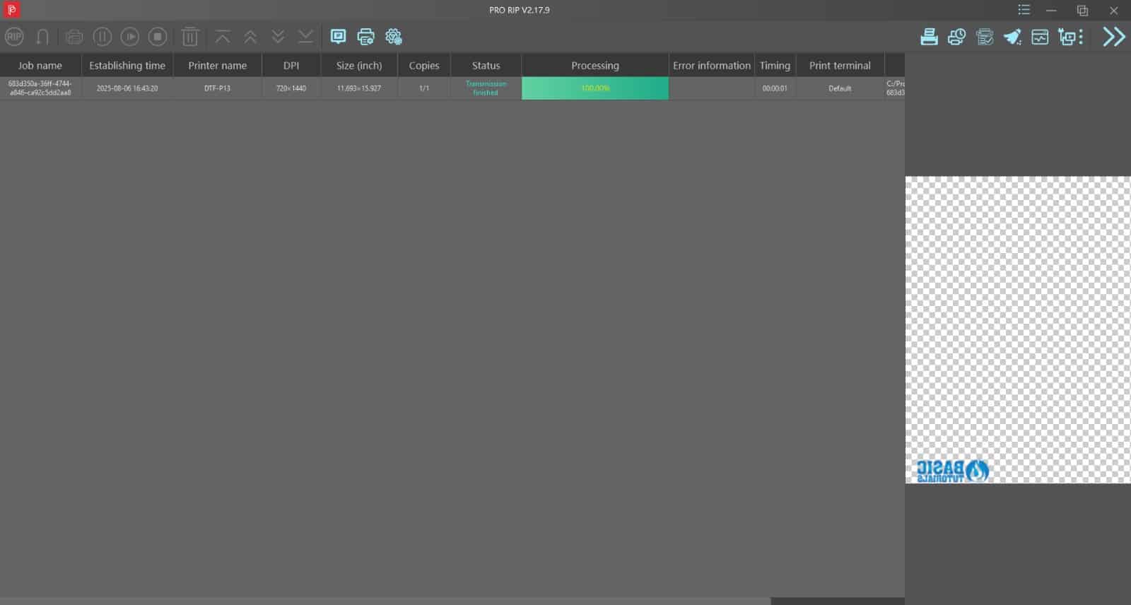
Task: Click the Printer name column header
Action: point(217,66)
